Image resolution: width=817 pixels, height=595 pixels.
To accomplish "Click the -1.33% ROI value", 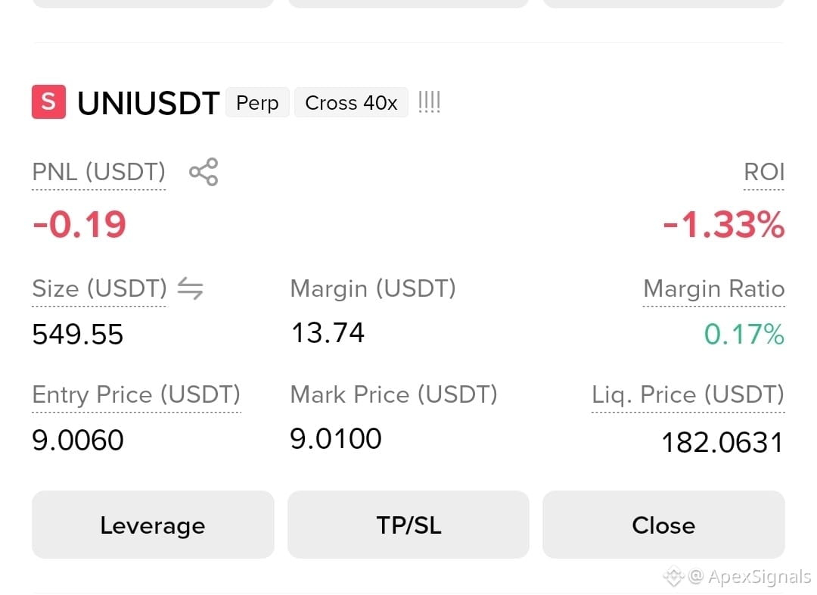I will (724, 225).
